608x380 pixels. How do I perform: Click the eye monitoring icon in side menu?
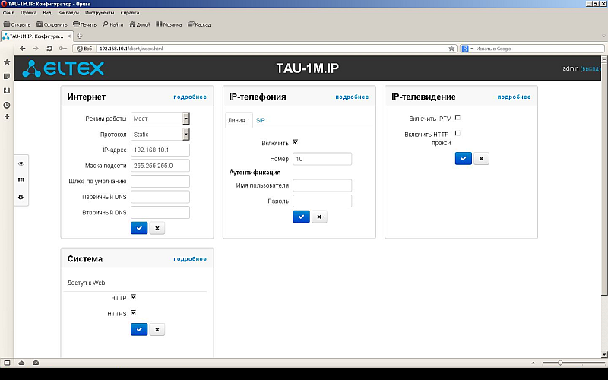(x=21, y=163)
